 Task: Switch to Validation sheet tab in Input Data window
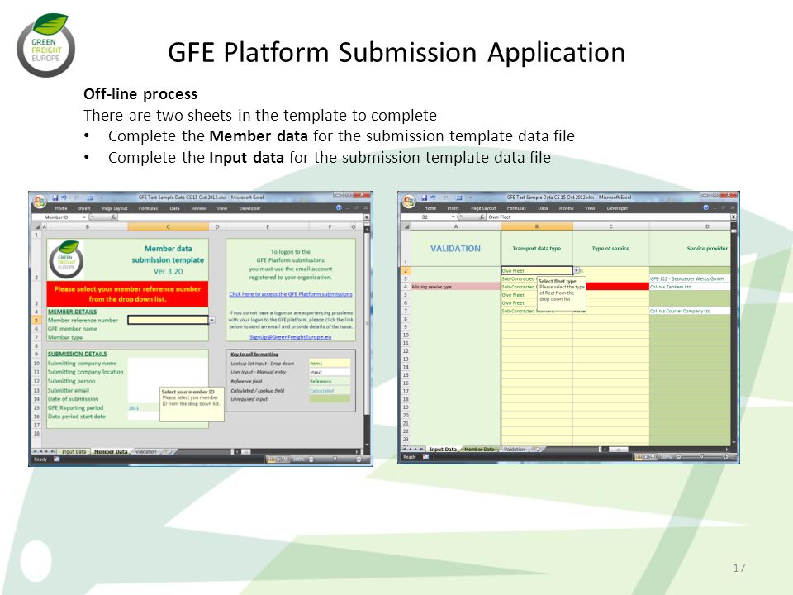(515, 449)
